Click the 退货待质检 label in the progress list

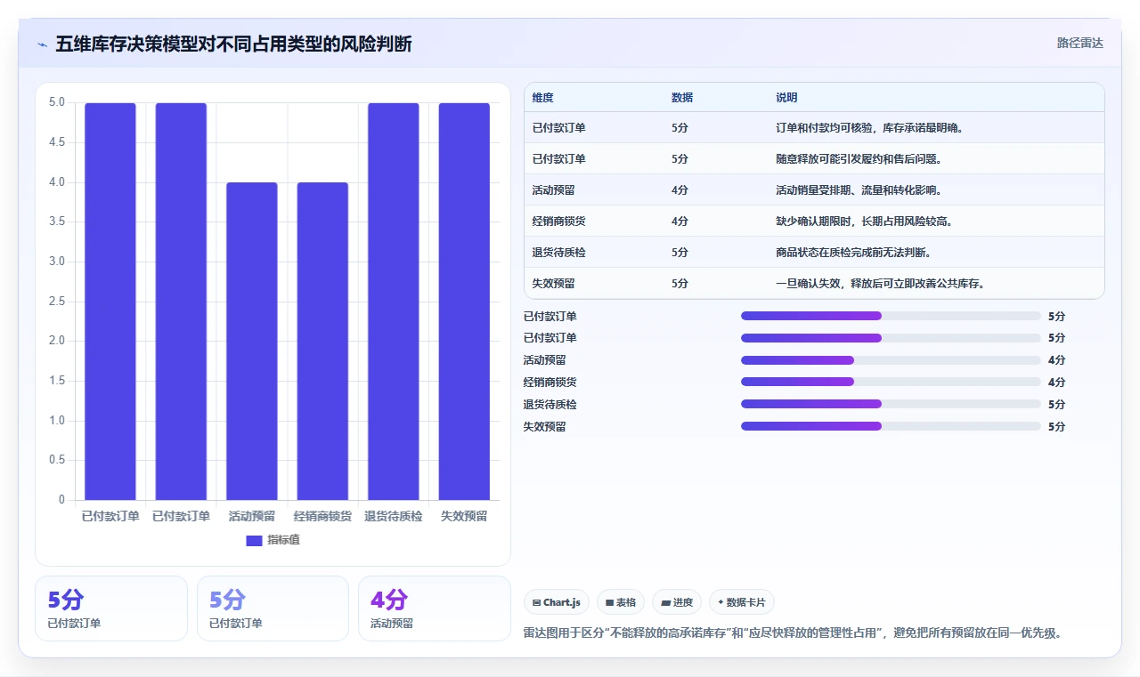550,405
